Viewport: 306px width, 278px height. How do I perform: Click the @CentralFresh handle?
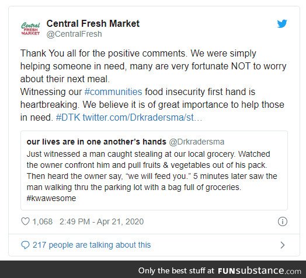74,34
